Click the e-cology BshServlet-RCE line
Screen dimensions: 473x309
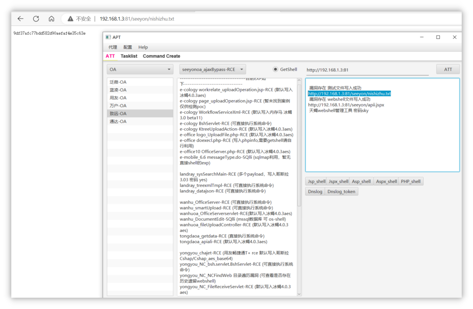pos(225,123)
